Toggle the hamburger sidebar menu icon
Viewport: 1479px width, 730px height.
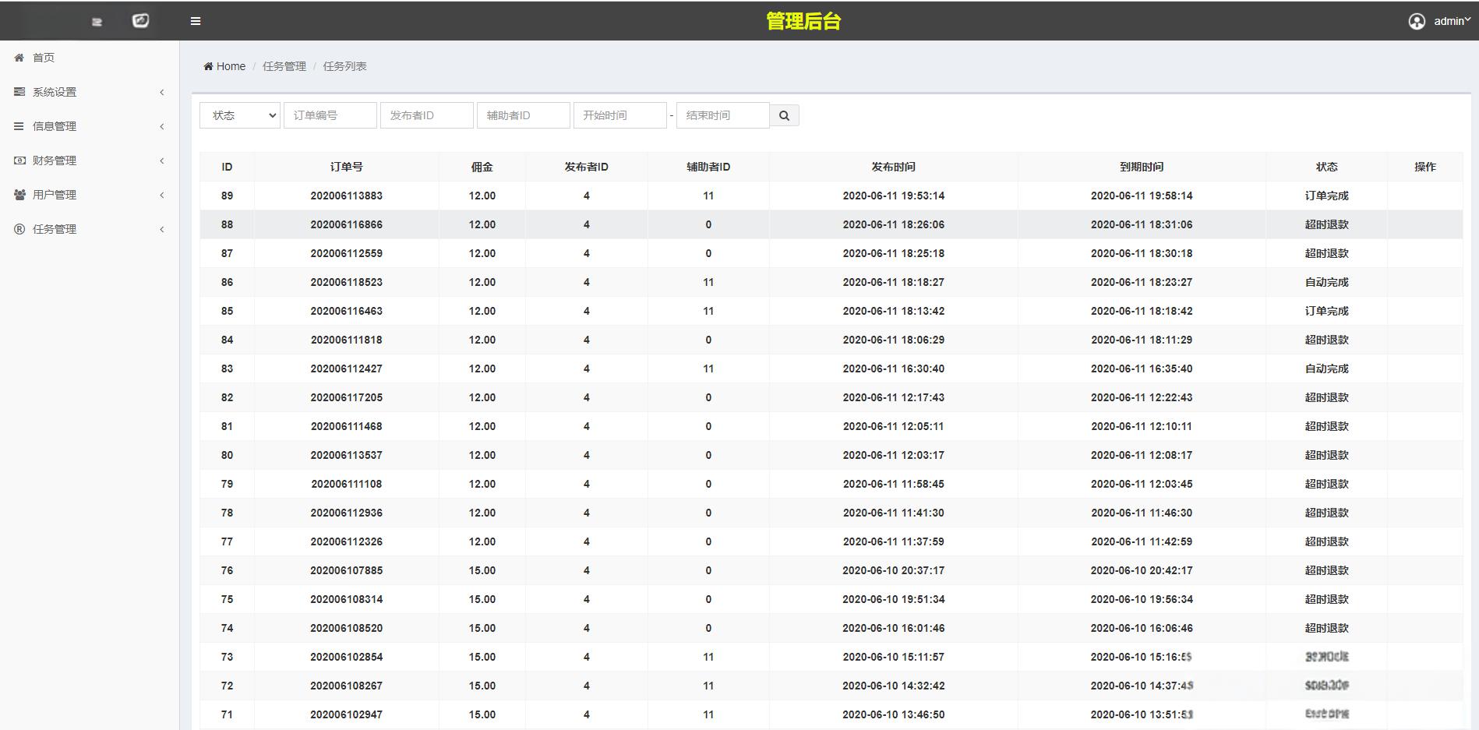pos(196,21)
